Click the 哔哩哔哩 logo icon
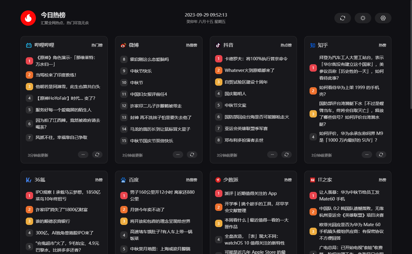Image resolution: width=412 pixels, height=254 pixels. [x=29, y=45]
